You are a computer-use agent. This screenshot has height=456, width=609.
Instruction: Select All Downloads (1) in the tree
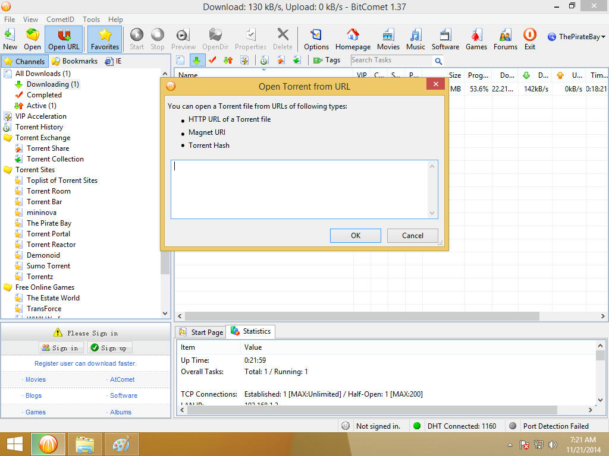pyautogui.click(x=43, y=73)
